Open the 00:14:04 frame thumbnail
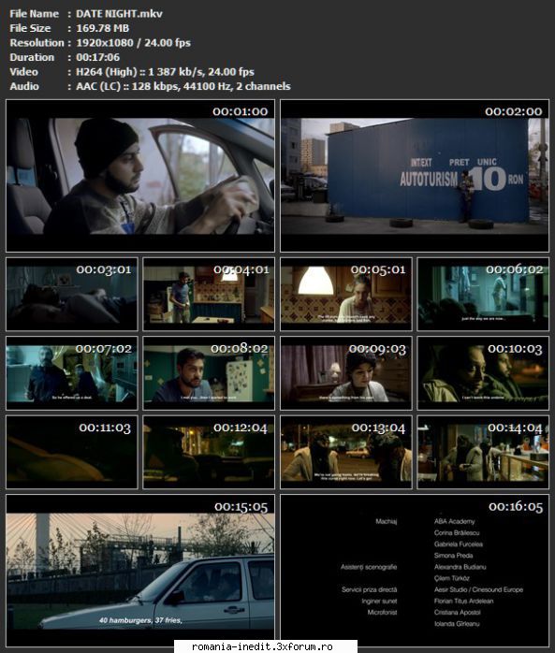The height and width of the screenshot is (653, 555). [483, 452]
